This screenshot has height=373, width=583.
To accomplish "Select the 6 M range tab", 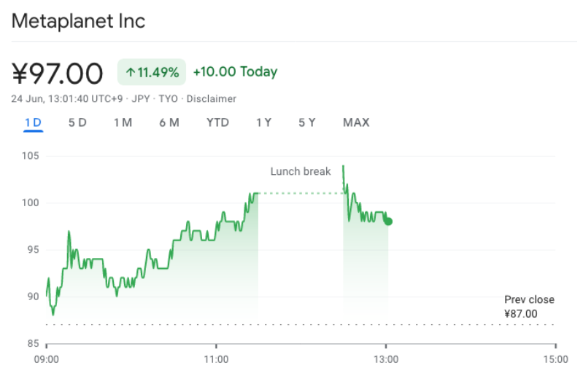I will pos(169,122).
